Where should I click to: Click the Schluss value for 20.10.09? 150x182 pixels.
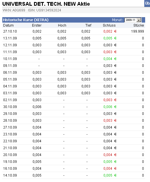pos(110,155)
